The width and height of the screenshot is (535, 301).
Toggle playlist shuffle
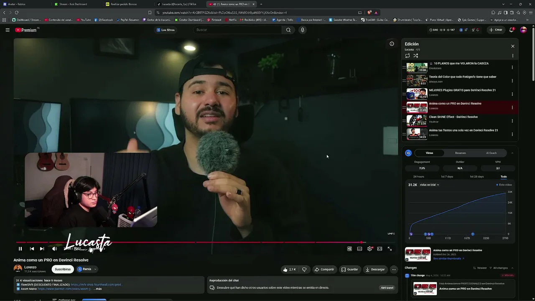(x=416, y=56)
